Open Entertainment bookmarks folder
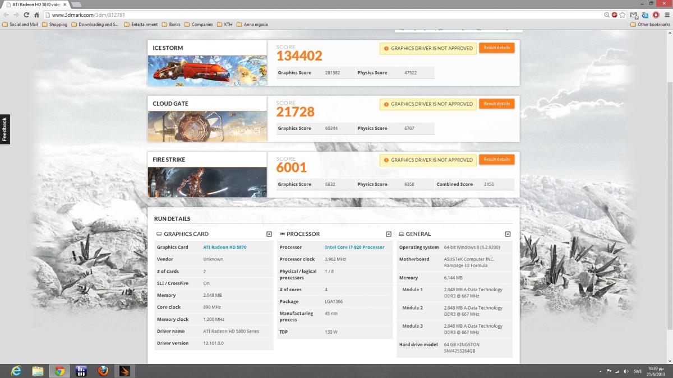The height and width of the screenshot is (378, 673). click(x=141, y=25)
